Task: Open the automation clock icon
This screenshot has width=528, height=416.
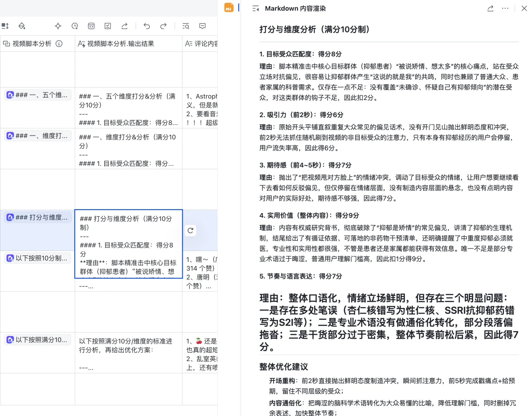Action: (75, 26)
